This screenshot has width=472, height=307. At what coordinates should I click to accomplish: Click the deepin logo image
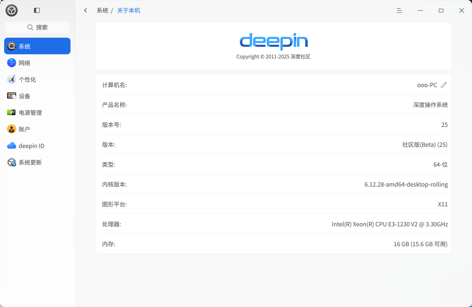[274, 41]
